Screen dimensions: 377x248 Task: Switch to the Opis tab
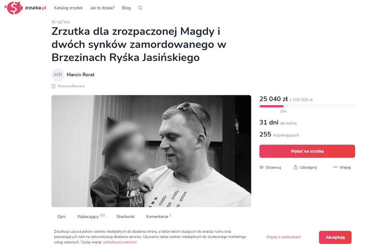(x=61, y=216)
